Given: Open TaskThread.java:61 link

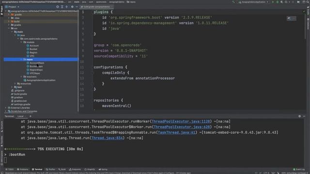Looking at the screenshot, I should click(x=176, y=132).
